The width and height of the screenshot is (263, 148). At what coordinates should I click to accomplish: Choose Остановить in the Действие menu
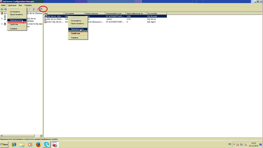click(x=15, y=12)
